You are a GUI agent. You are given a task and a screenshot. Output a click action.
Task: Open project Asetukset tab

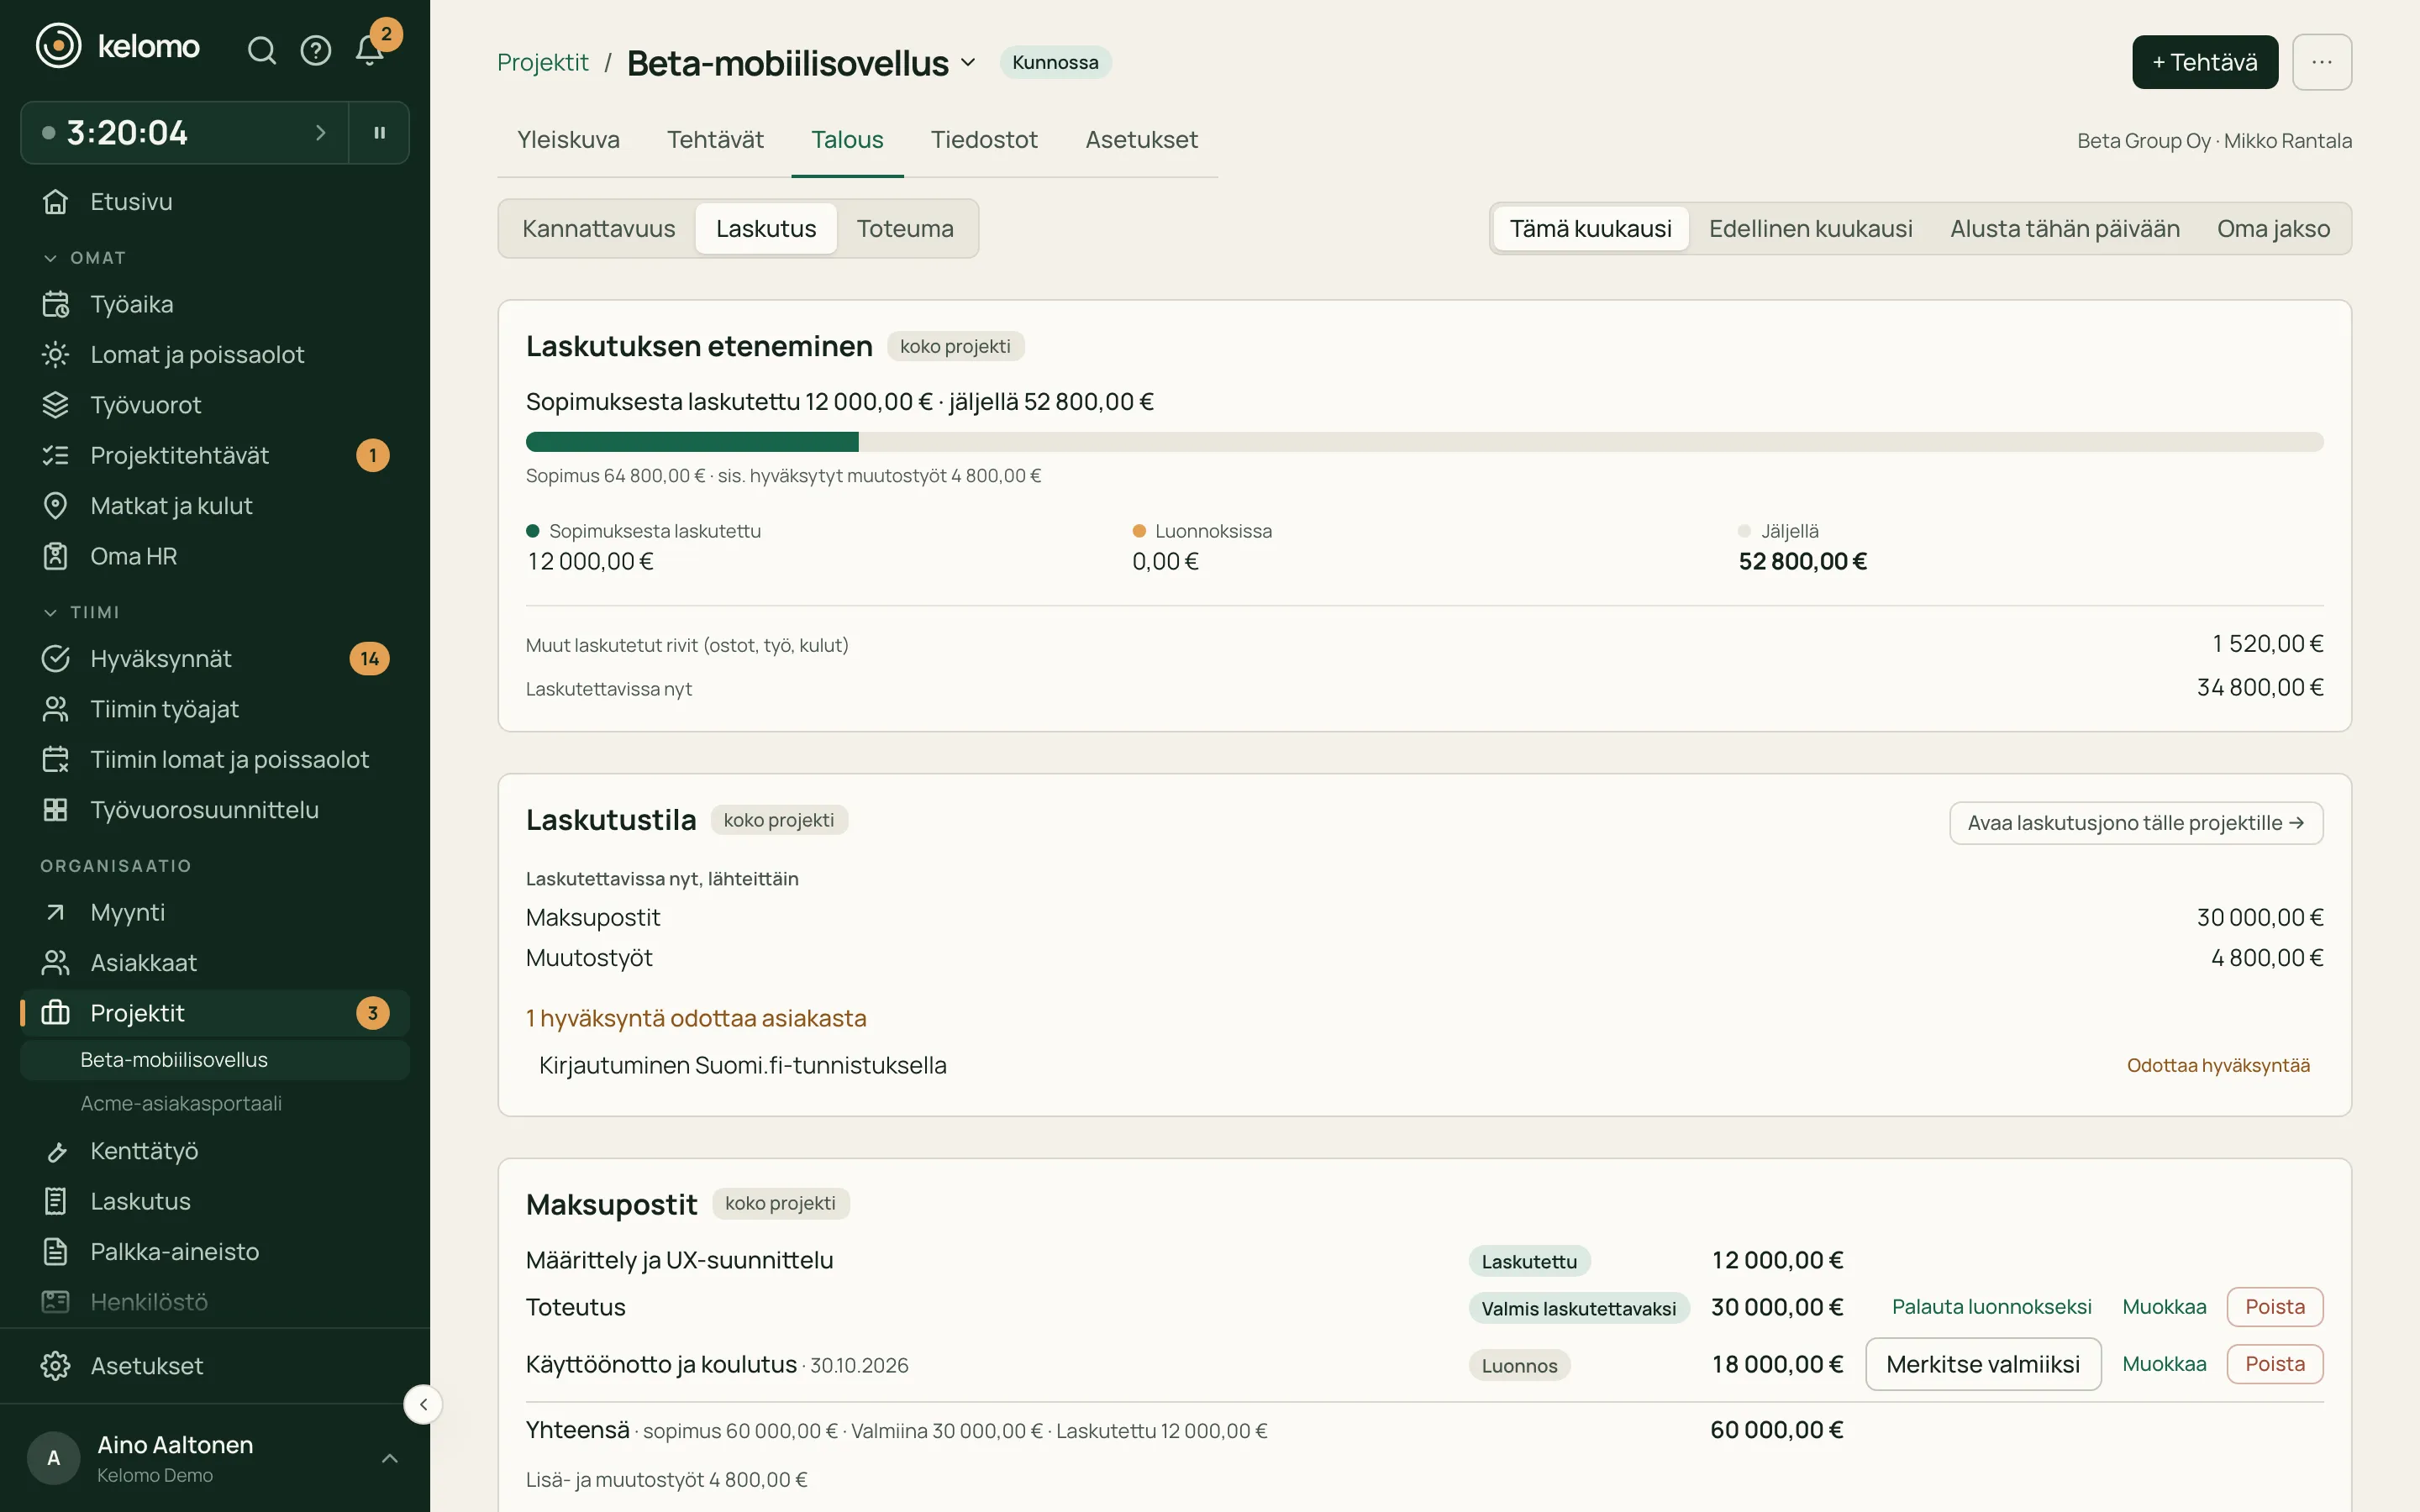click(1141, 140)
